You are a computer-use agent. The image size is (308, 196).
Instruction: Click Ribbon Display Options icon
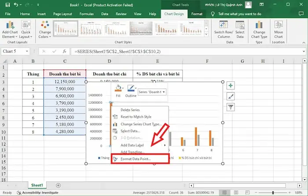click(x=262, y=4)
